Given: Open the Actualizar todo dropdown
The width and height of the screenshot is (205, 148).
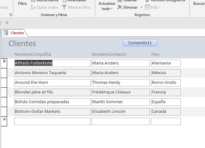Looking at the screenshot, I should 107,6.
